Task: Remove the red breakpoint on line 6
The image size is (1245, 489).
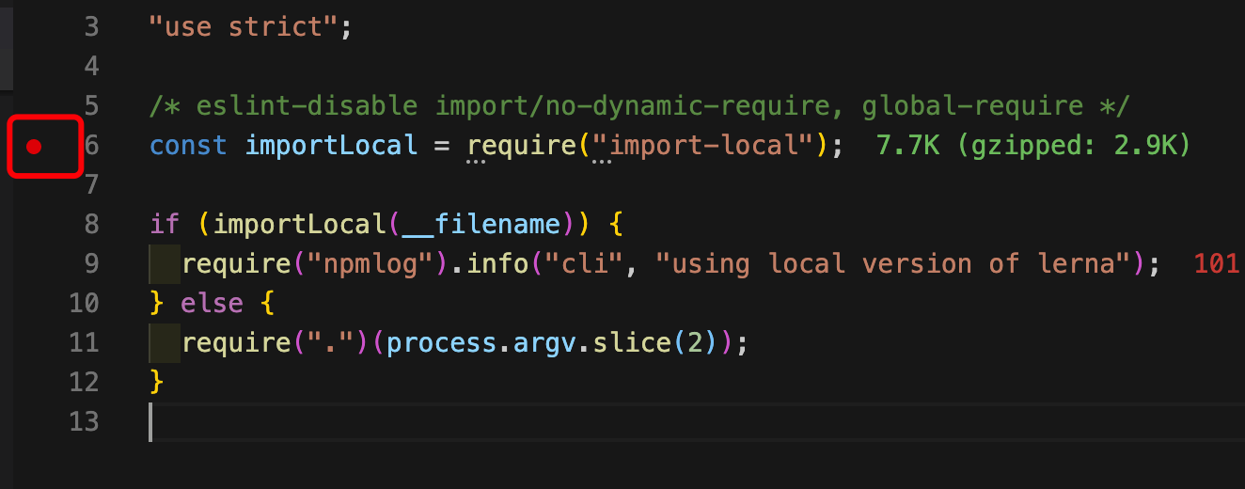Action: (x=35, y=146)
